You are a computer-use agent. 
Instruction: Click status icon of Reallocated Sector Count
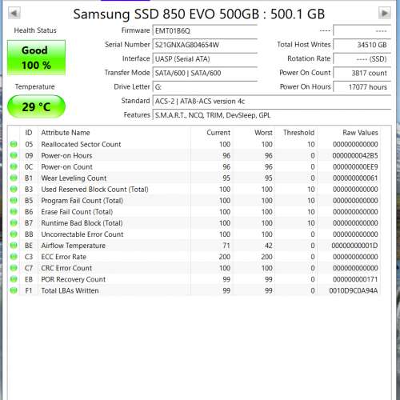pos(14,144)
